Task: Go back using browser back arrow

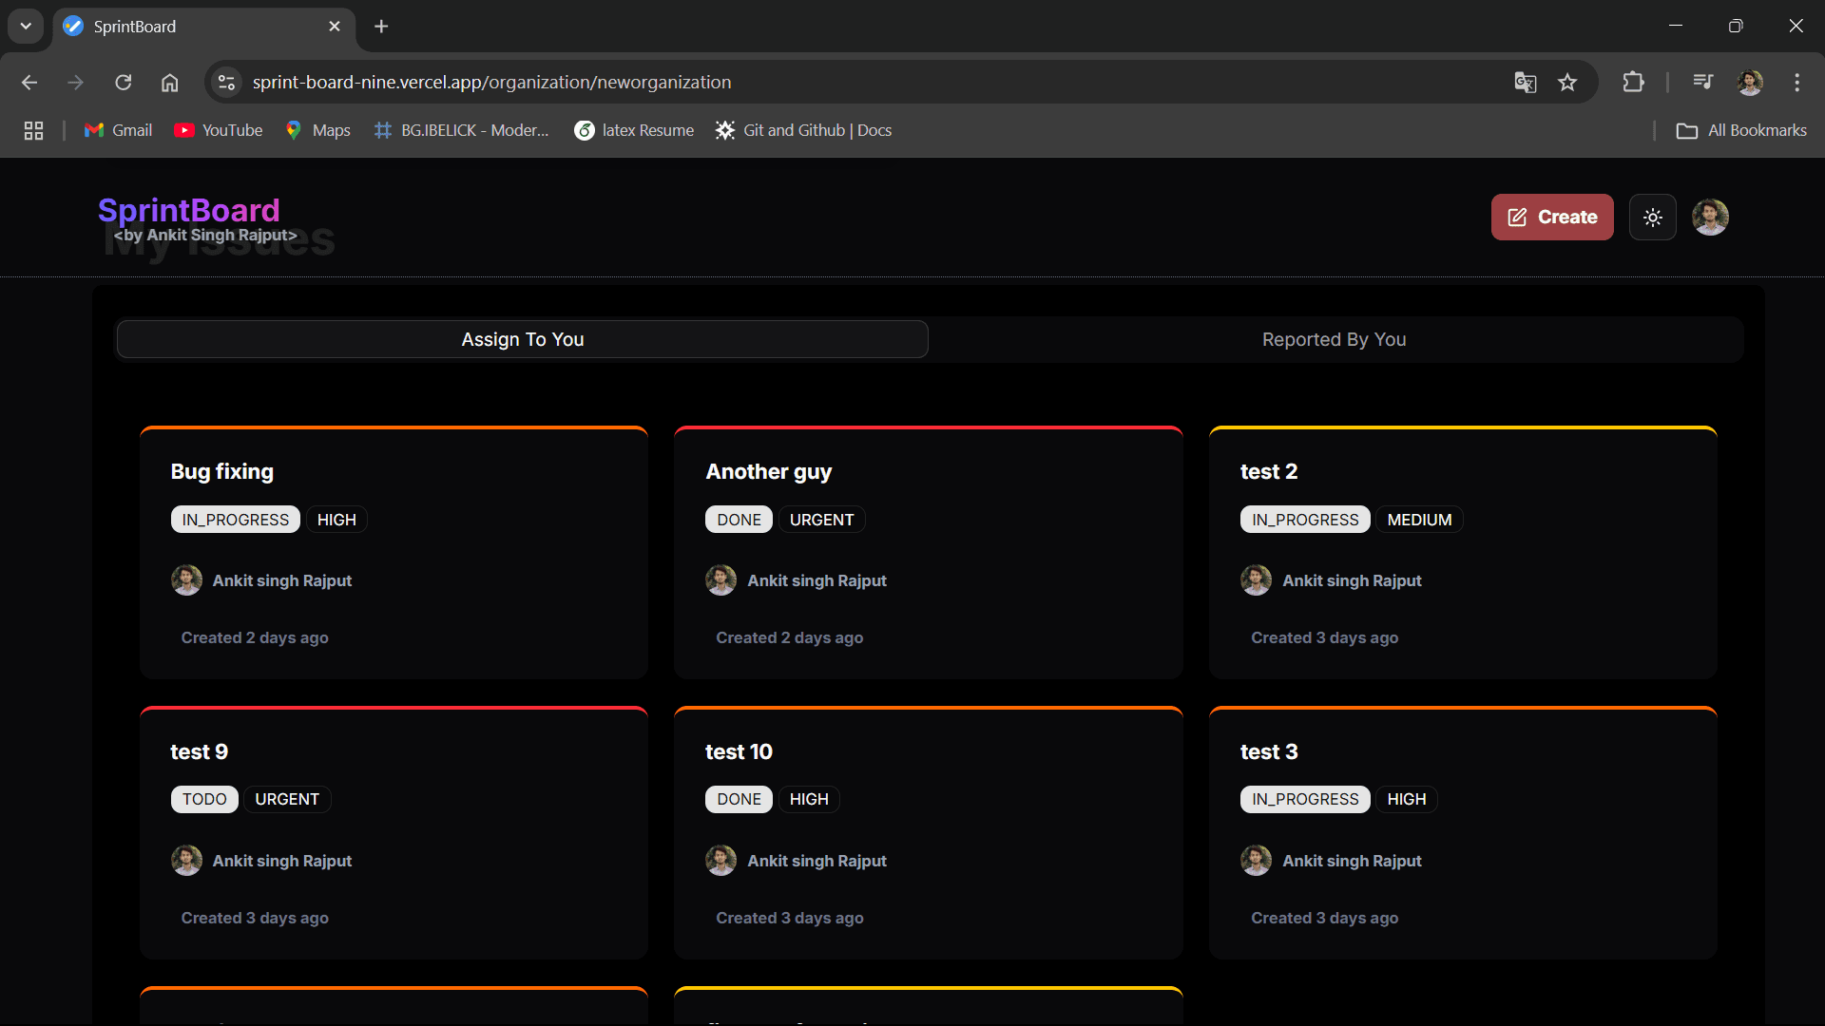Action: (x=29, y=83)
